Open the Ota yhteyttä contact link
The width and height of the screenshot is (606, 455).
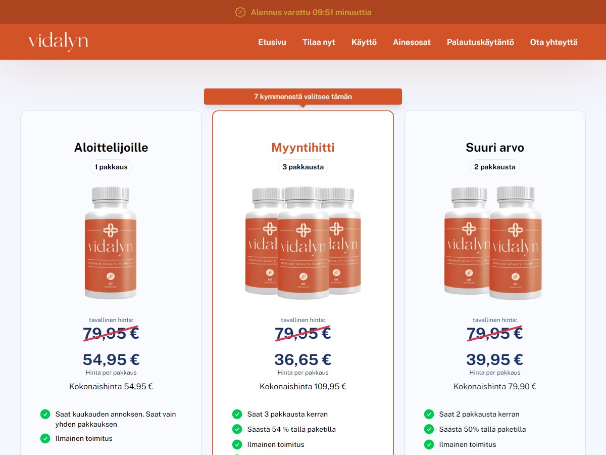[x=553, y=42]
